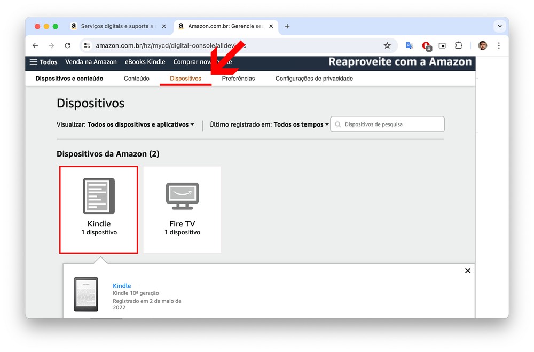Expand Todos os dispositivos e aplicativos dropdown
534x352 pixels.
140,124
